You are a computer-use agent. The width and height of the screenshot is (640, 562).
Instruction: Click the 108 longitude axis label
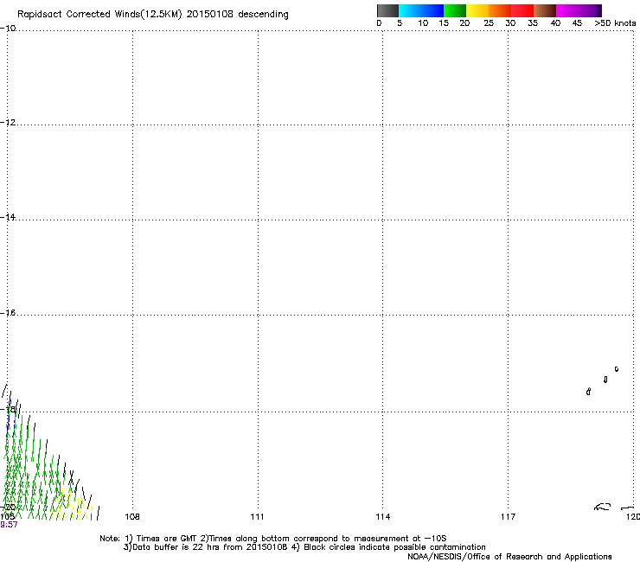132,517
